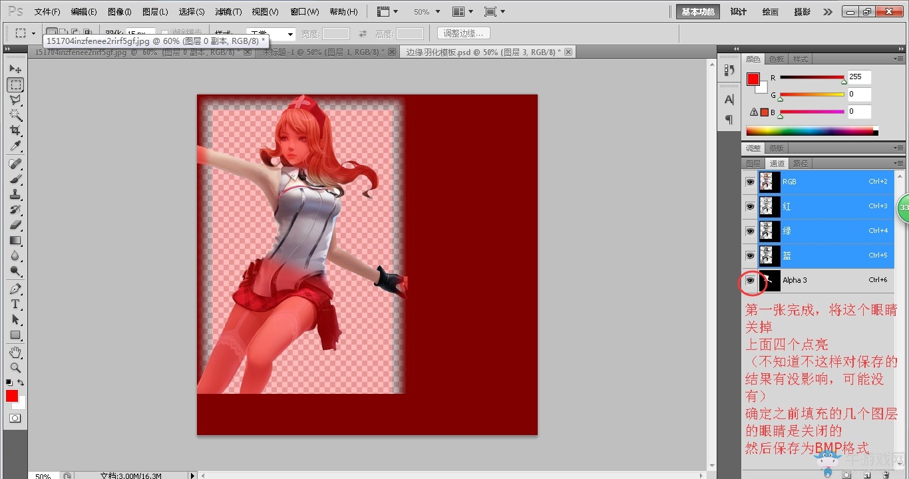Switch to the 路径 paths tab
Image resolution: width=909 pixels, height=479 pixels.
tap(801, 164)
